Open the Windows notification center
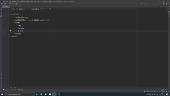170x96 pixels. [x=167, y=94]
